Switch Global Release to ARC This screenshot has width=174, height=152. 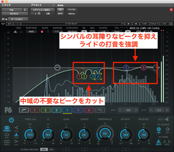[44, 149]
